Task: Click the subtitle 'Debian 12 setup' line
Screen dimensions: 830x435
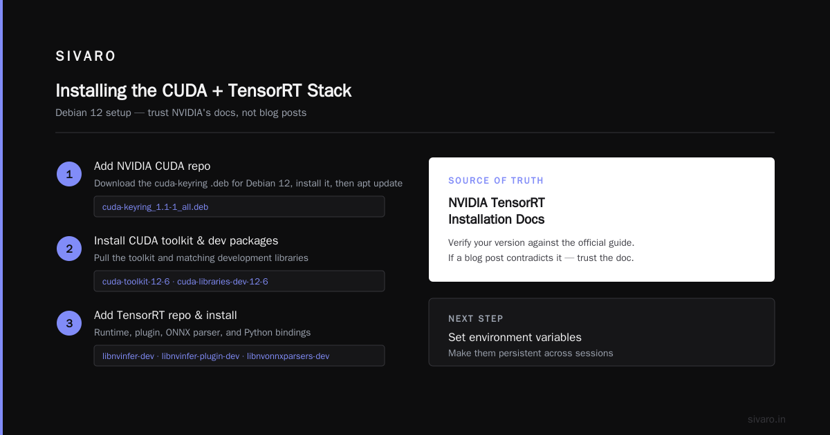Action: 181,113
